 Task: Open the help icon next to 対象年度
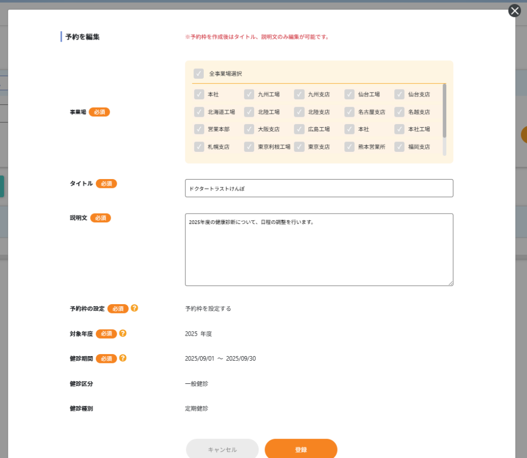(122, 333)
